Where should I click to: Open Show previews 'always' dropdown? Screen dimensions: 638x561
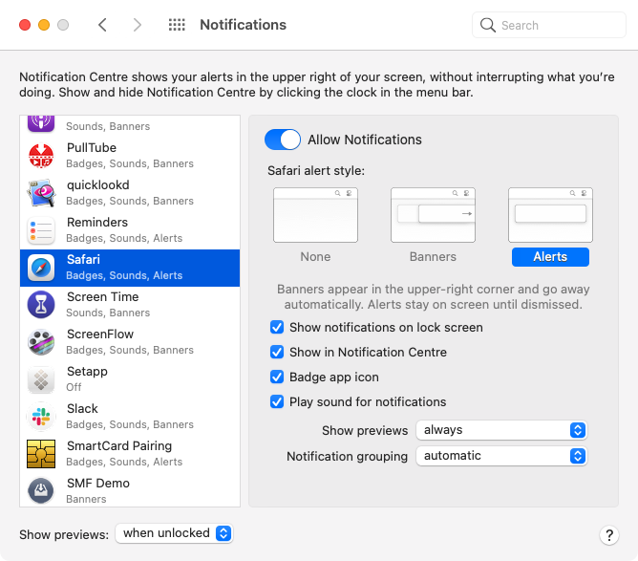500,430
